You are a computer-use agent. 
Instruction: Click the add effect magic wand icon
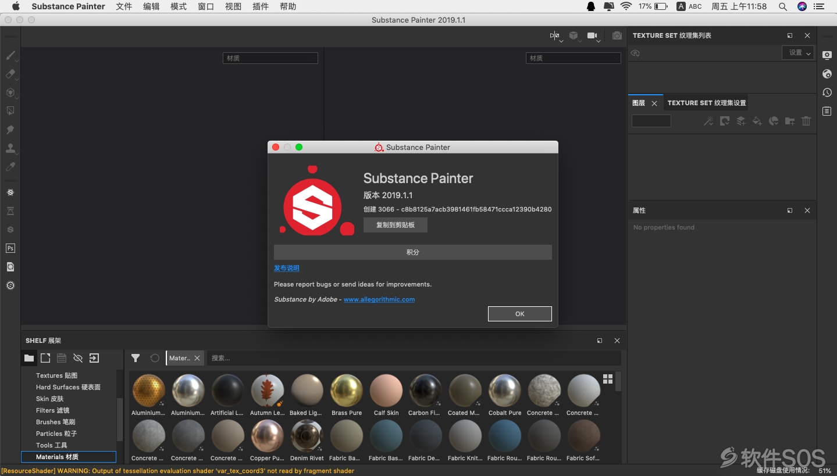(708, 121)
